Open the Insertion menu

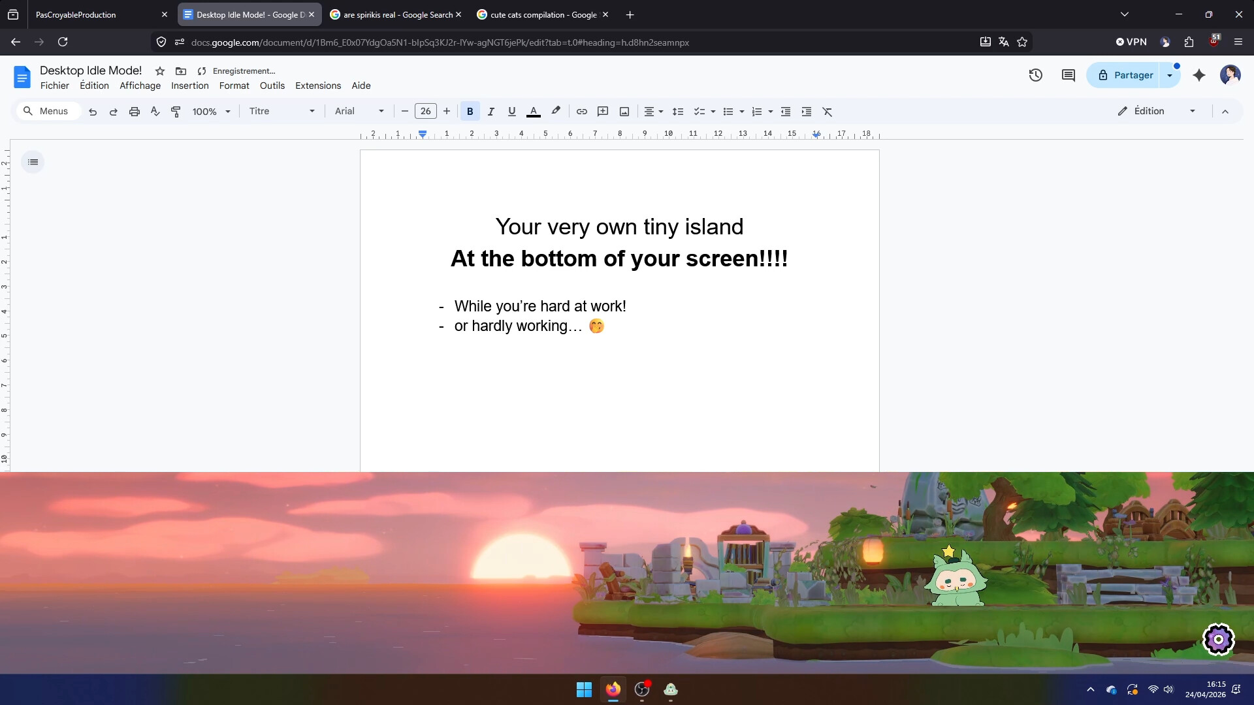[x=189, y=86]
